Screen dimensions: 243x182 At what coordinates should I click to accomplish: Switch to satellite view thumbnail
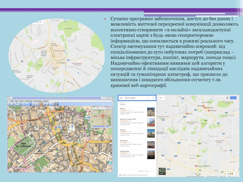tap(163, 171)
